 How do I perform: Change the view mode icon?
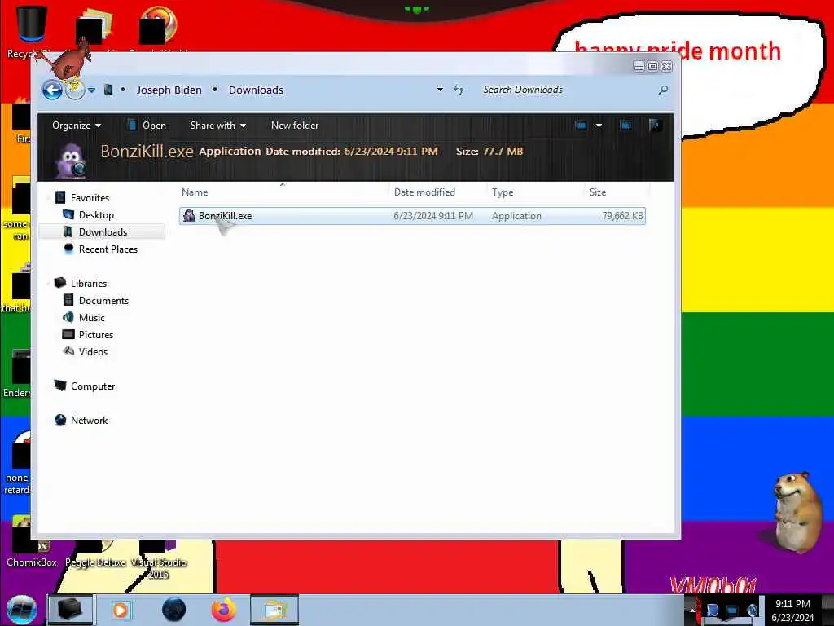point(581,125)
